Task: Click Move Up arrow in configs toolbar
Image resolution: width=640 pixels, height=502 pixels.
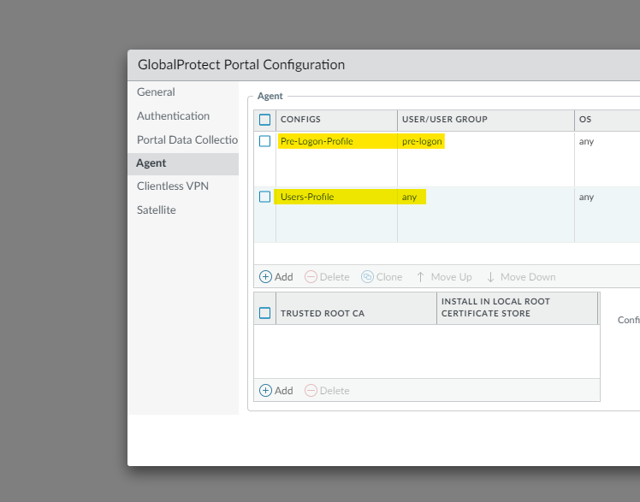Action: pos(421,277)
